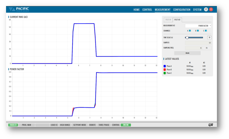The height and width of the screenshot is (139, 229).
Task: Click the green Phase C color swatch
Action: click(x=165, y=73)
